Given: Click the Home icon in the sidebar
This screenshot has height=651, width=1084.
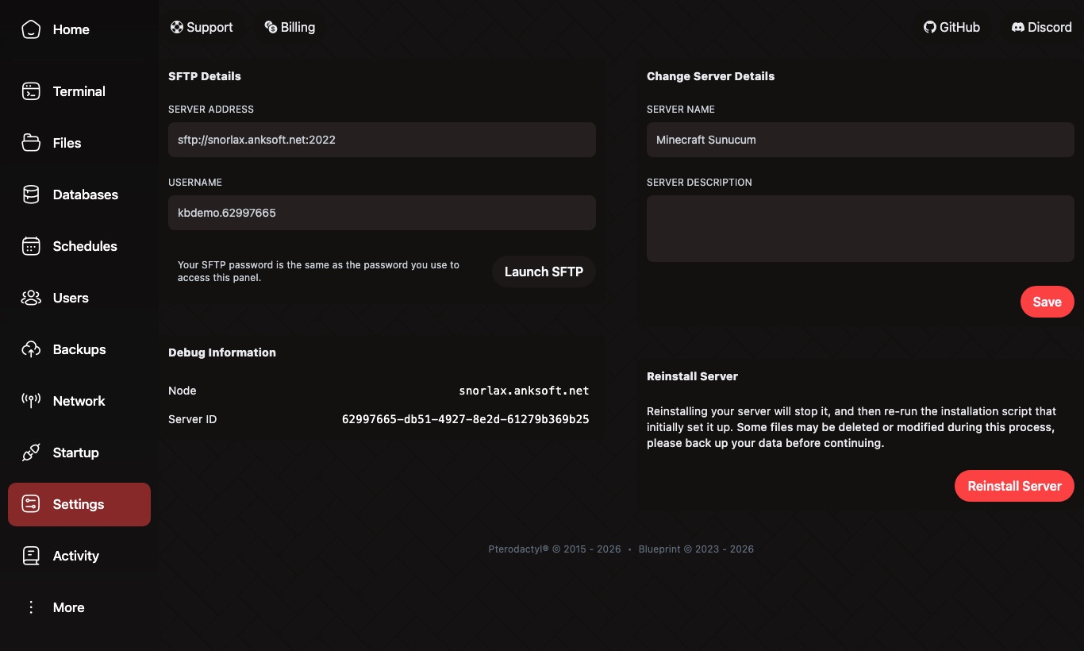Looking at the screenshot, I should (x=31, y=29).
